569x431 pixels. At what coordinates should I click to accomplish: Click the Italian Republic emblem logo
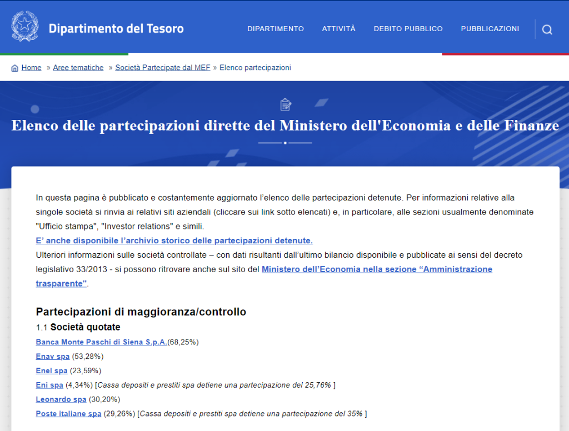[x=24, y=26]
